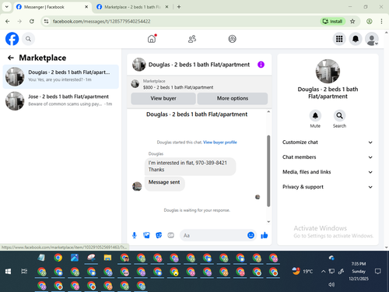389x292 pixels.
Task: Open the View buyer profile link
Action: [220, 142]
